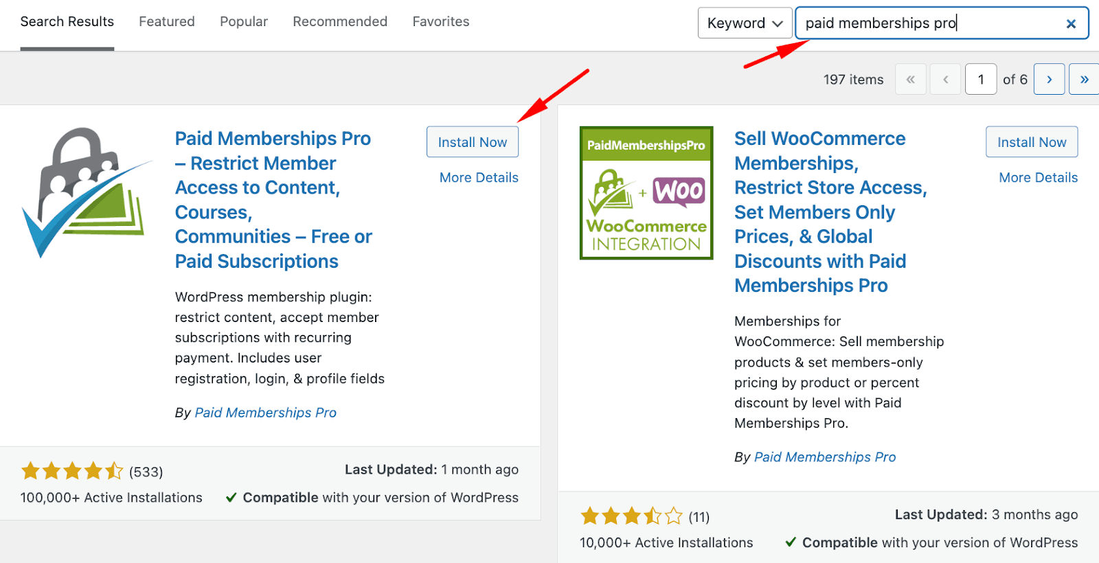1099x563 pixels.
Task: Click the star rating of Paid Memberships Pro
Action: click(x=71, y=471)
